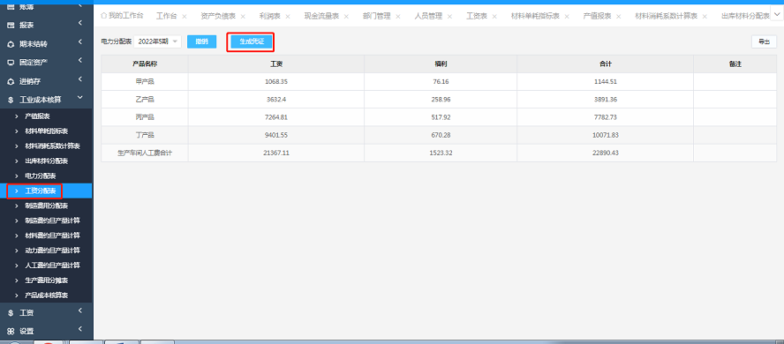Select the 甲产品 row name cell
Viewport: 784px width, 344px height.
coord(145,81)
